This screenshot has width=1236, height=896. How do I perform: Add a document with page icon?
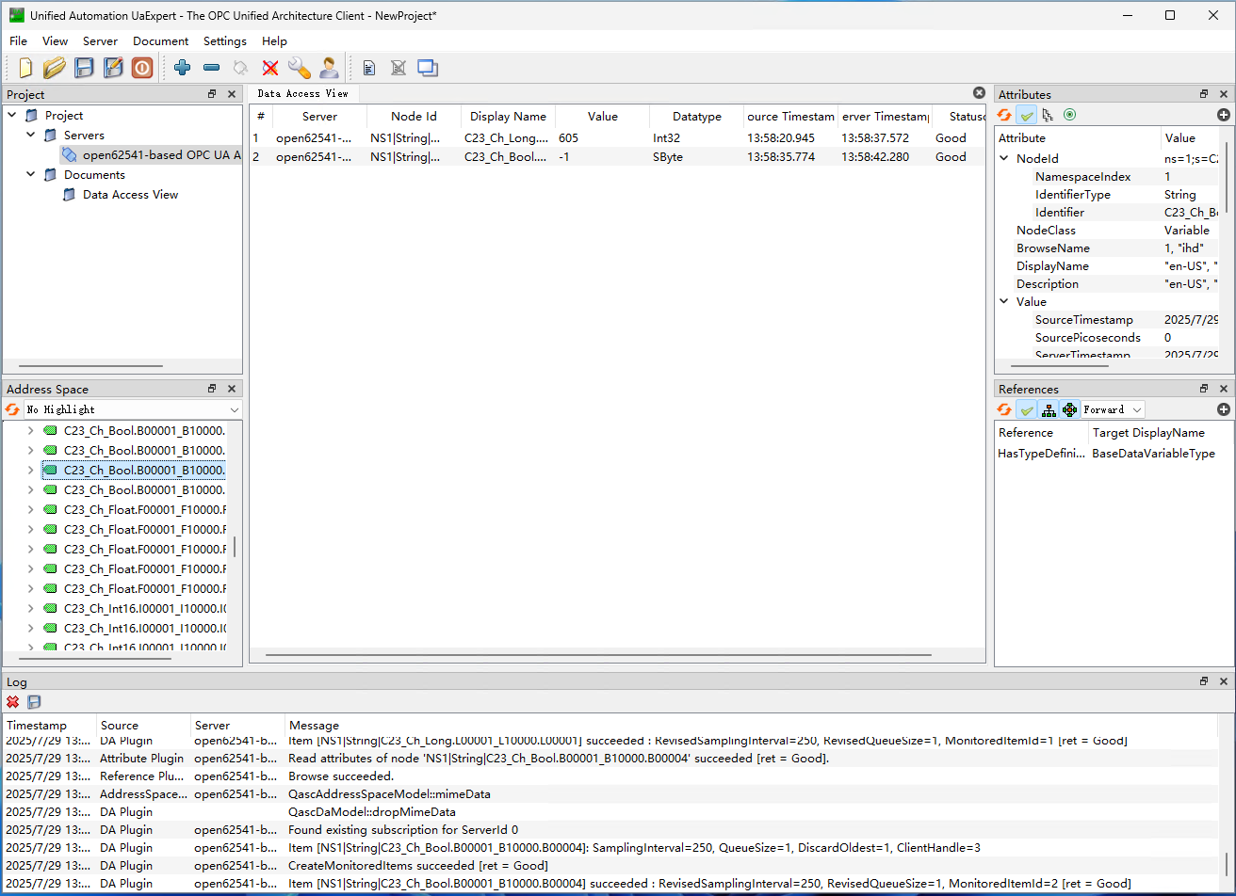pyautogui.click(x=369, y=68)
